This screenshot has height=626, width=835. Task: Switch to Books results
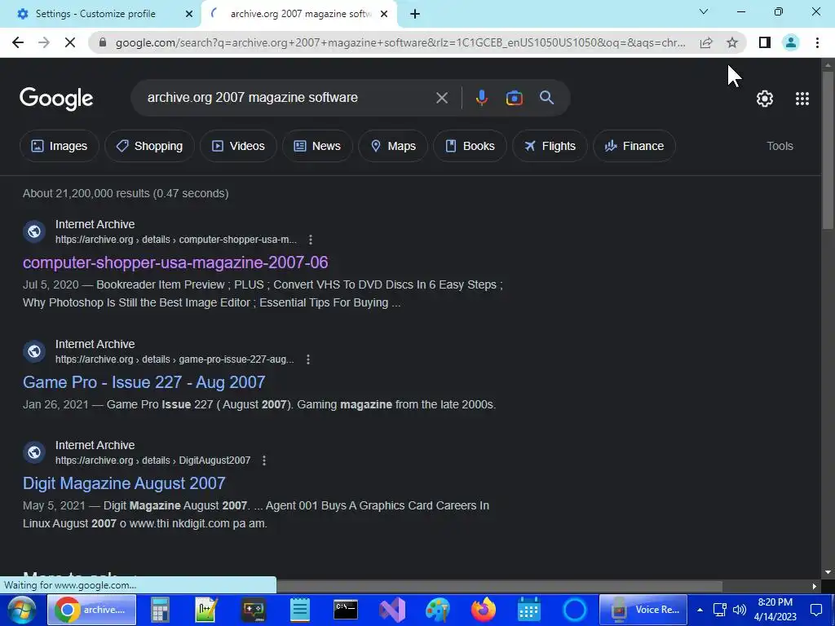click(470, 146)
